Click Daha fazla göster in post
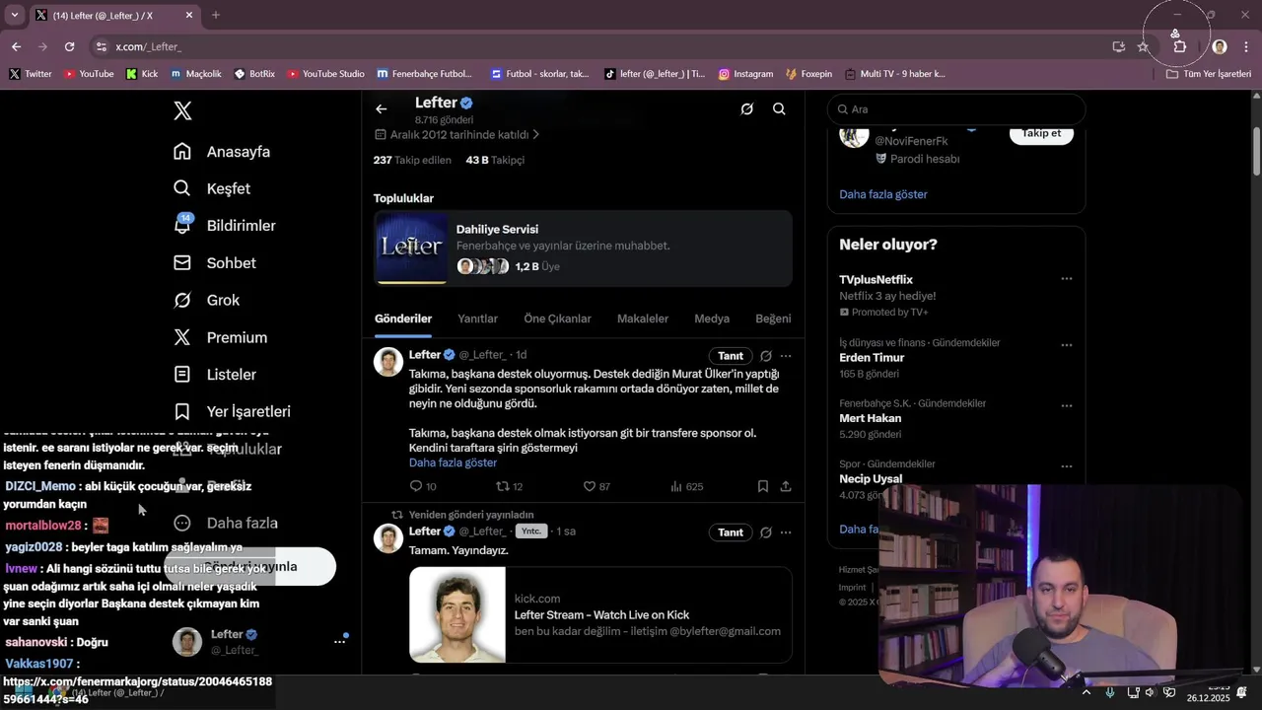 453,462
